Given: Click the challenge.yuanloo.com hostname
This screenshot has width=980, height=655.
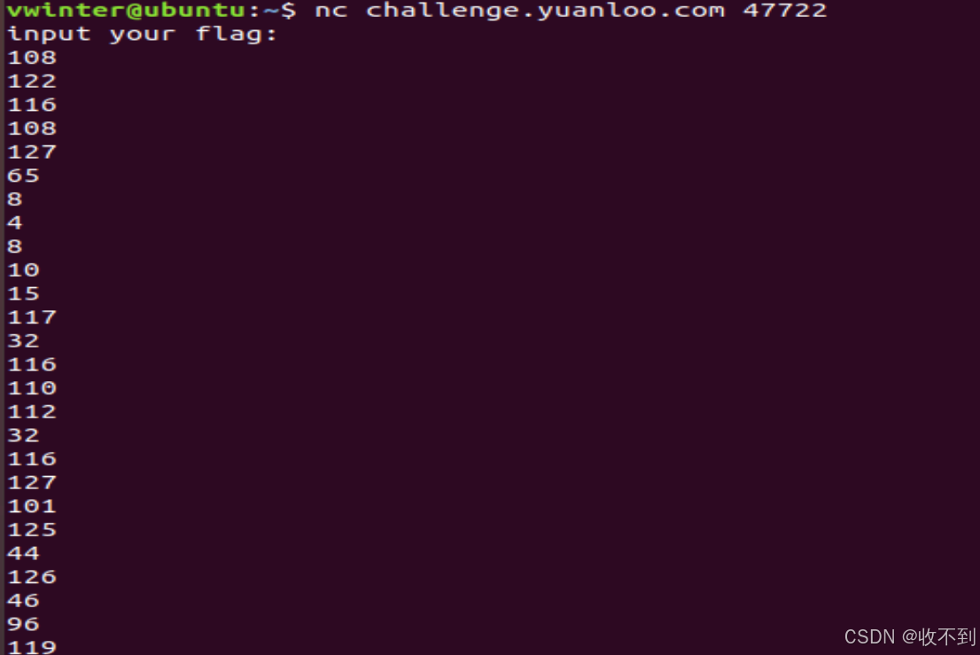Looking at the screenshot, I should (546, 11).
